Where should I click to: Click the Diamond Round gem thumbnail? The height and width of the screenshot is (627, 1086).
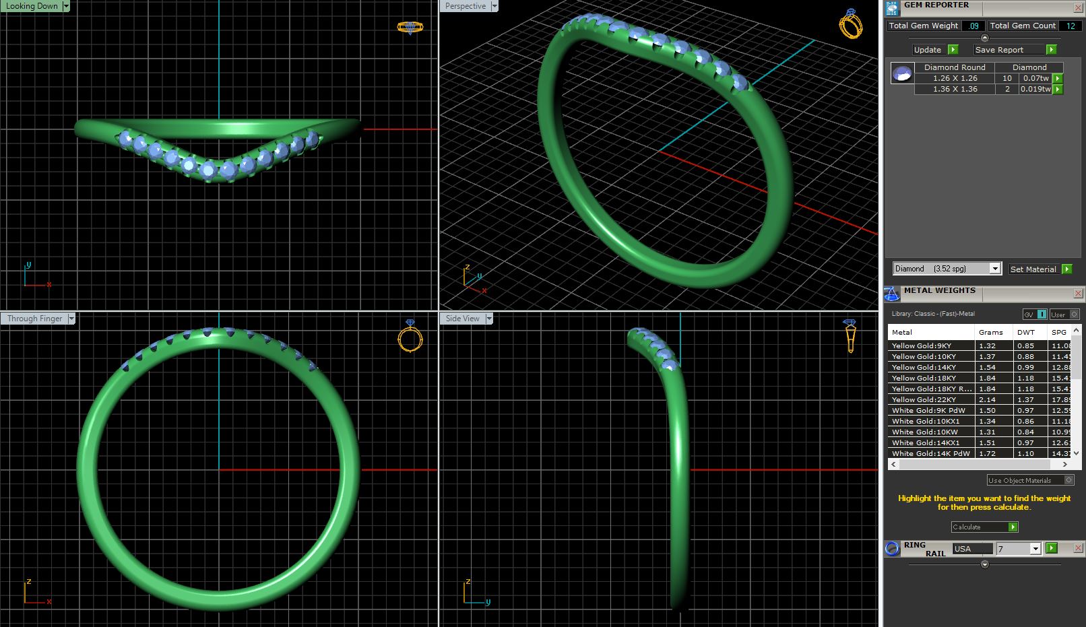[x=902, y=73]
